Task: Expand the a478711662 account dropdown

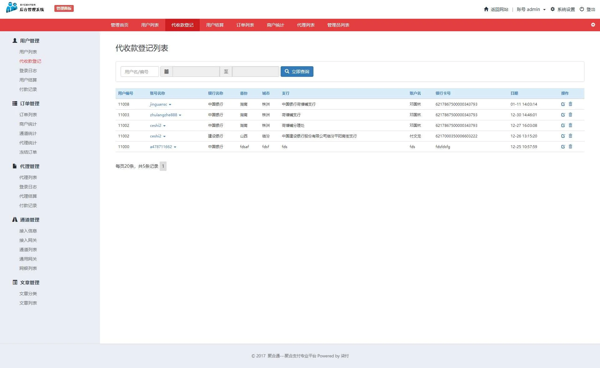Action: click(x=175, y=147)
